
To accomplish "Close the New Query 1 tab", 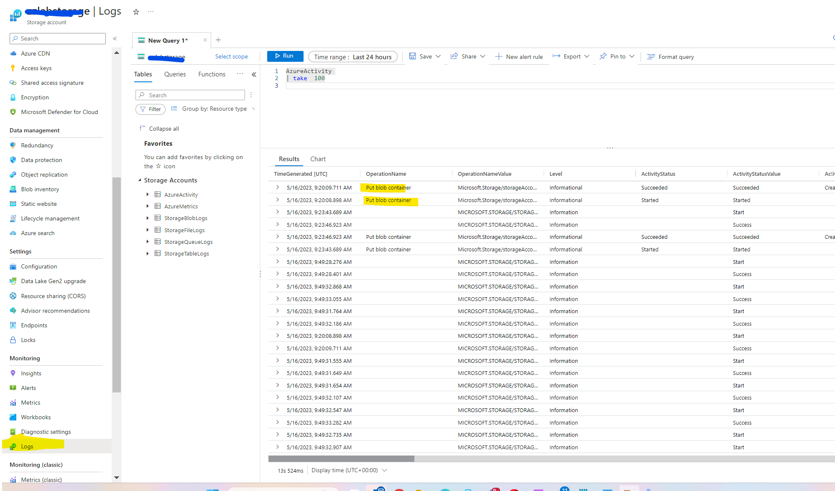I will pyautogui.click(x=205, y=40).
